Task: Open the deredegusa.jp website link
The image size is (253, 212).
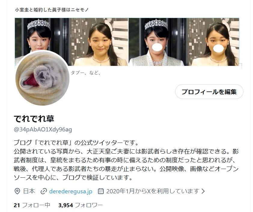Action: 71,191
